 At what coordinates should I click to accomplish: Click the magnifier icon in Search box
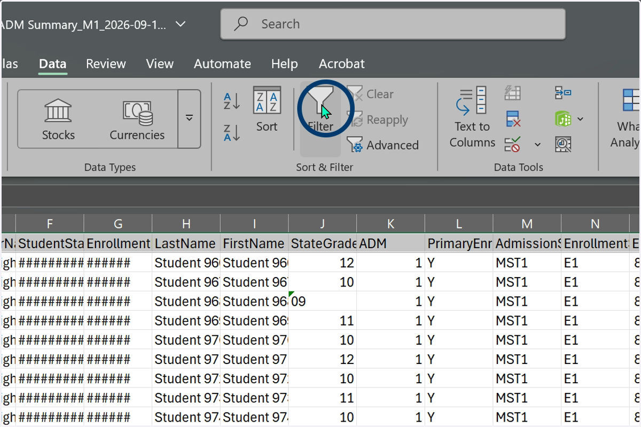241,24
